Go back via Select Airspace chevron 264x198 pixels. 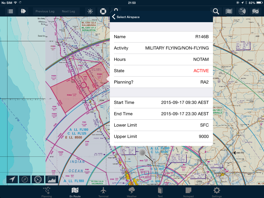(x=113, y=16)
